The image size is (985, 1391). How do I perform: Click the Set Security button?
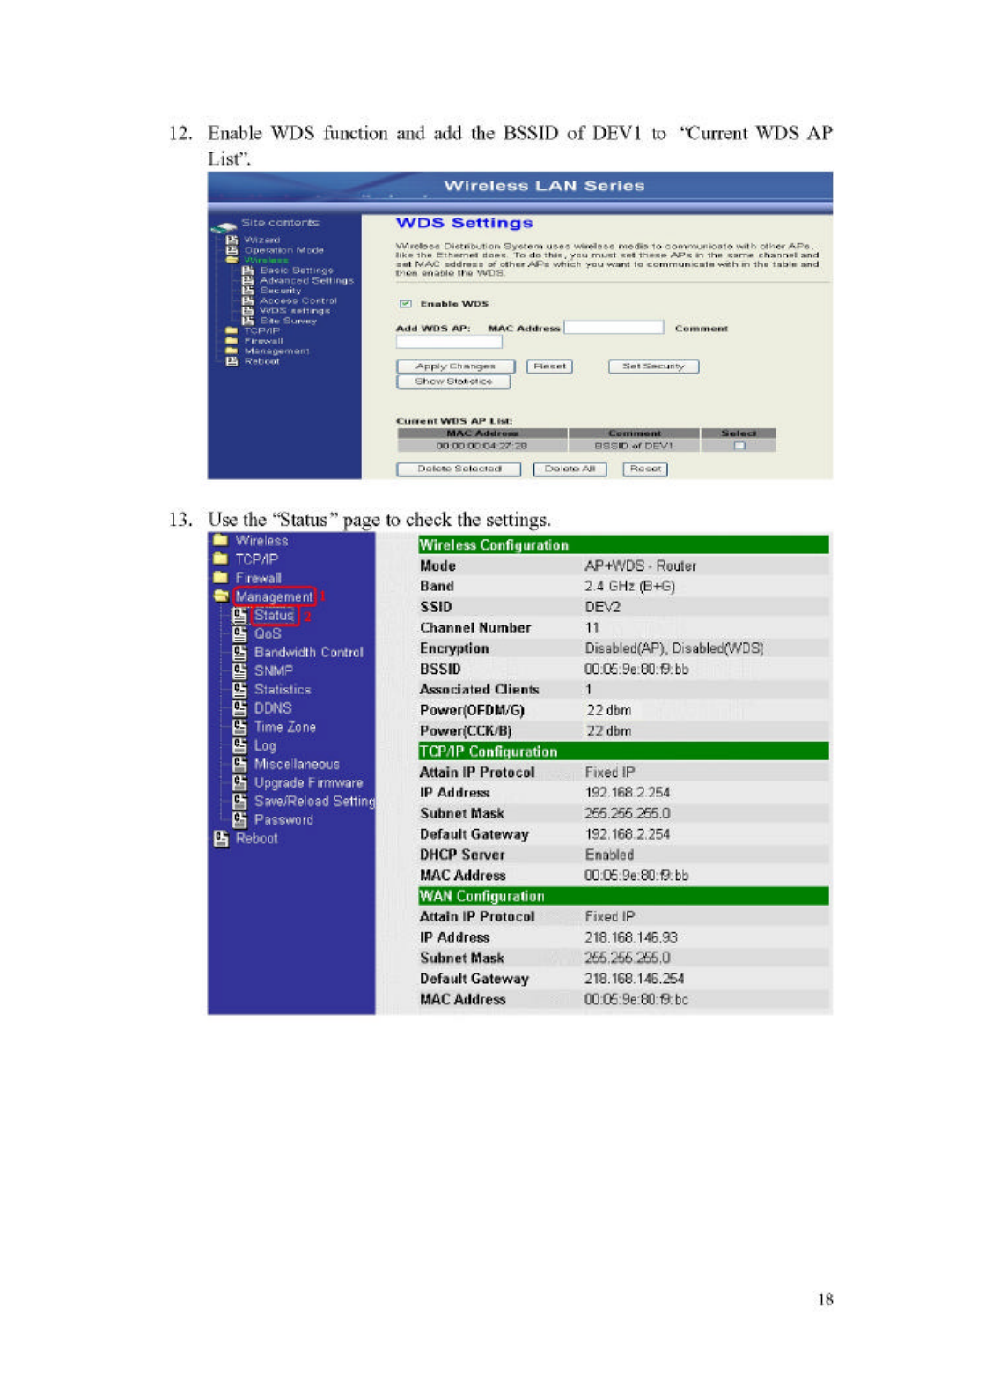(x=653, y=366)
